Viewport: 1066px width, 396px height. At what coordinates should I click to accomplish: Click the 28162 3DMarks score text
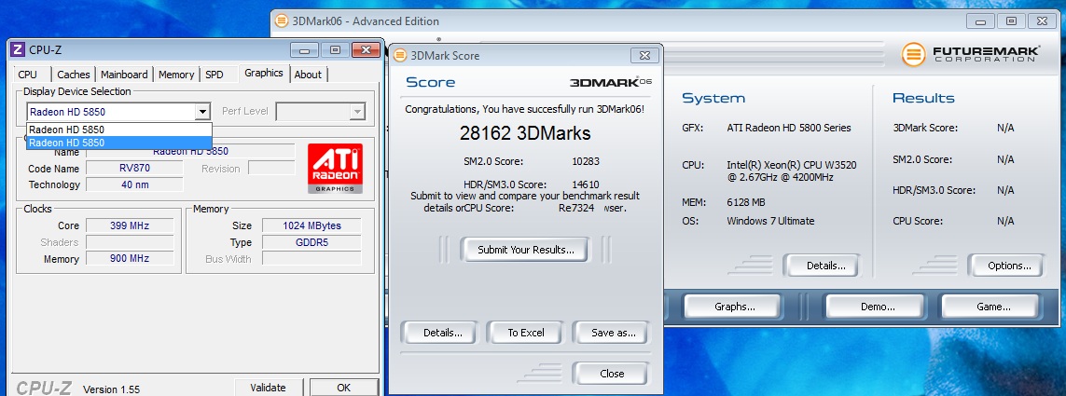[x=525, y=133]
